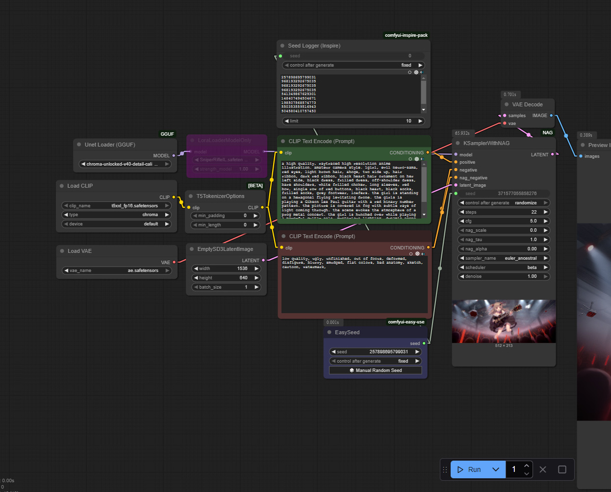
Task: Click the gear icon in the green prompt node
Action: click(417, 159)
